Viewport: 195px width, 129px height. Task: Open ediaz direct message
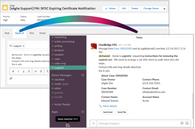[68, 88]
